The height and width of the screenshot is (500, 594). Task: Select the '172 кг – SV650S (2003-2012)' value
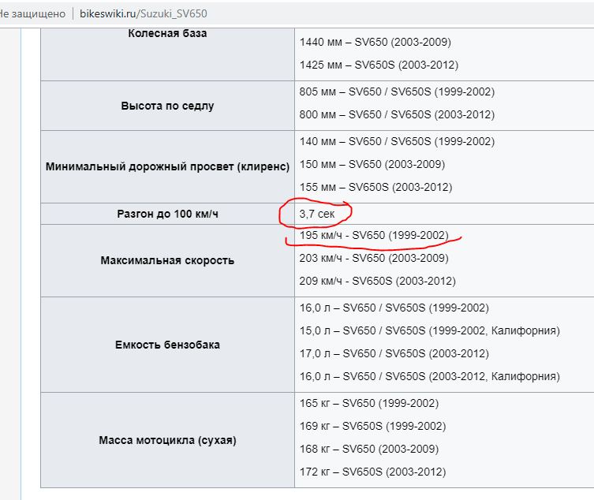pyautogui.click(x=372, y=472)
